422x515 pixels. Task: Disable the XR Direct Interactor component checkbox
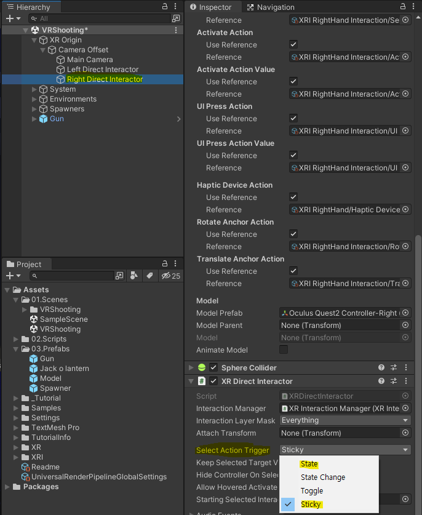click(213, 381)
